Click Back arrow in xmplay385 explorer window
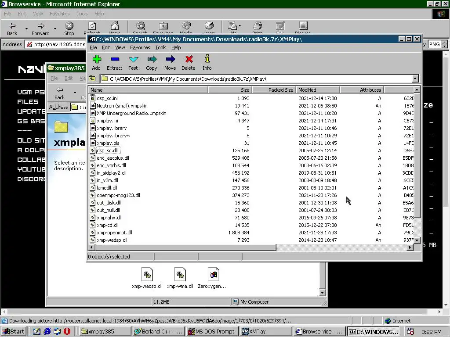The image size is (450, 337). [x=60, y=90]
